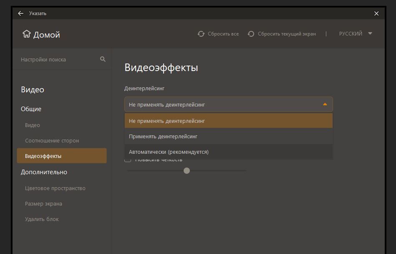The width and height of the screenshot is (396, 254).
Task: Select Применять деинтерлейсинг option
Action: pos(229,137)
